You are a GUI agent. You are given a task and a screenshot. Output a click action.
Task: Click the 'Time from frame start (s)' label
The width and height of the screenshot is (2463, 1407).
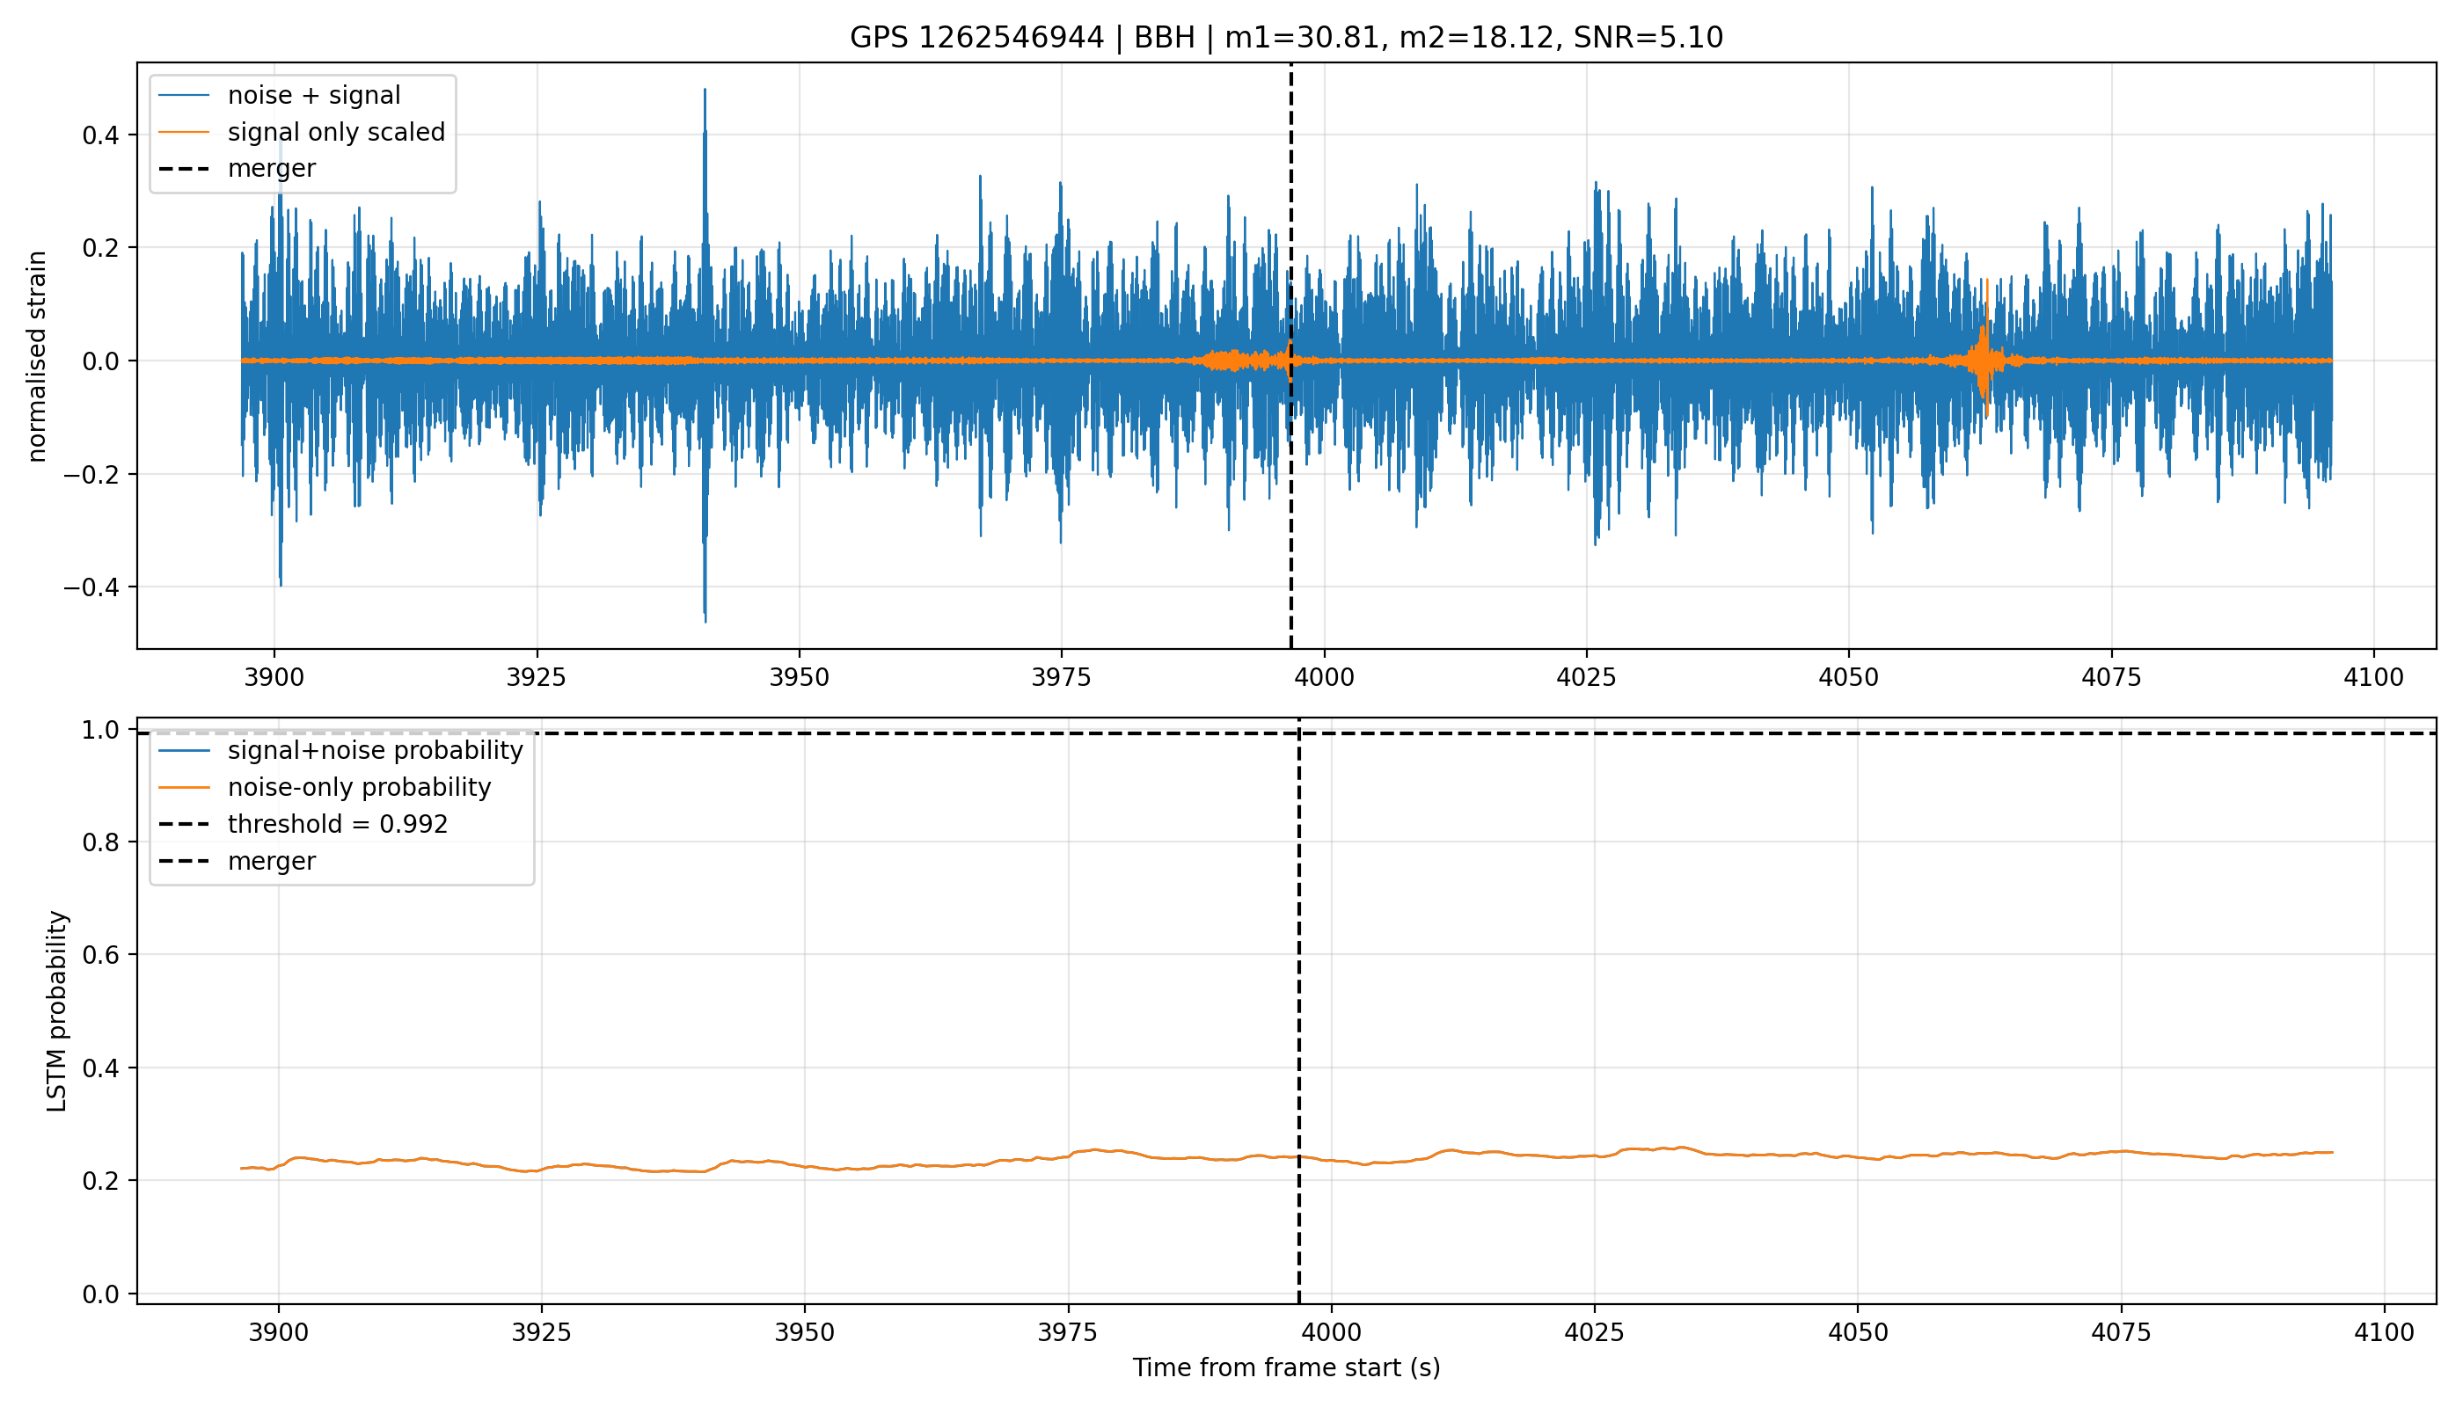pyautogui.click(x=1286, y=1367)
